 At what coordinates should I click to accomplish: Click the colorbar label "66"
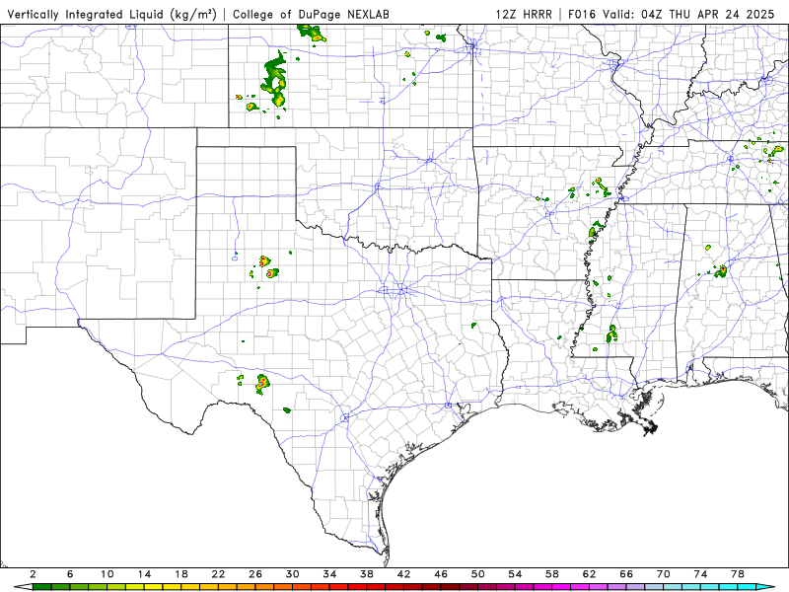tap(626, 574)
